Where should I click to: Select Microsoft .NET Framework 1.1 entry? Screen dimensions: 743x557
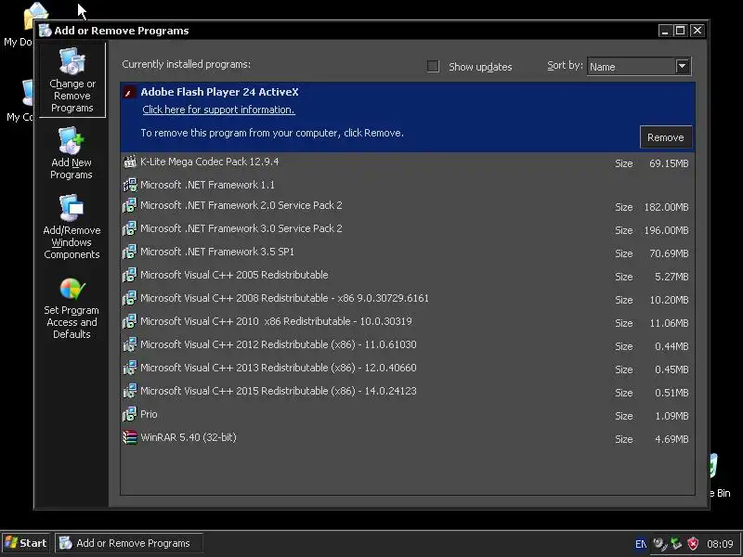pyautogui.click(x=408, y=185)
